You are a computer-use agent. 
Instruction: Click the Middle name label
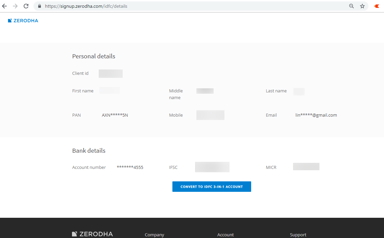(176, 94)
